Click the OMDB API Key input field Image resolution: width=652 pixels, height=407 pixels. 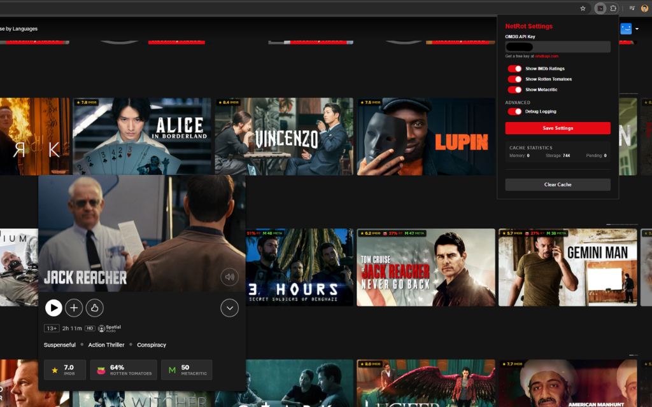coord(558,46)
